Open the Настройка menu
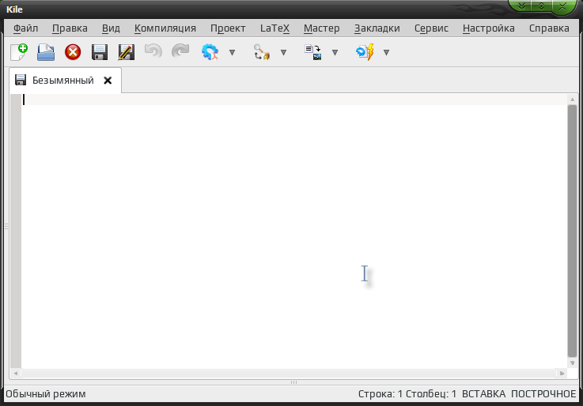 pos(489,28)
